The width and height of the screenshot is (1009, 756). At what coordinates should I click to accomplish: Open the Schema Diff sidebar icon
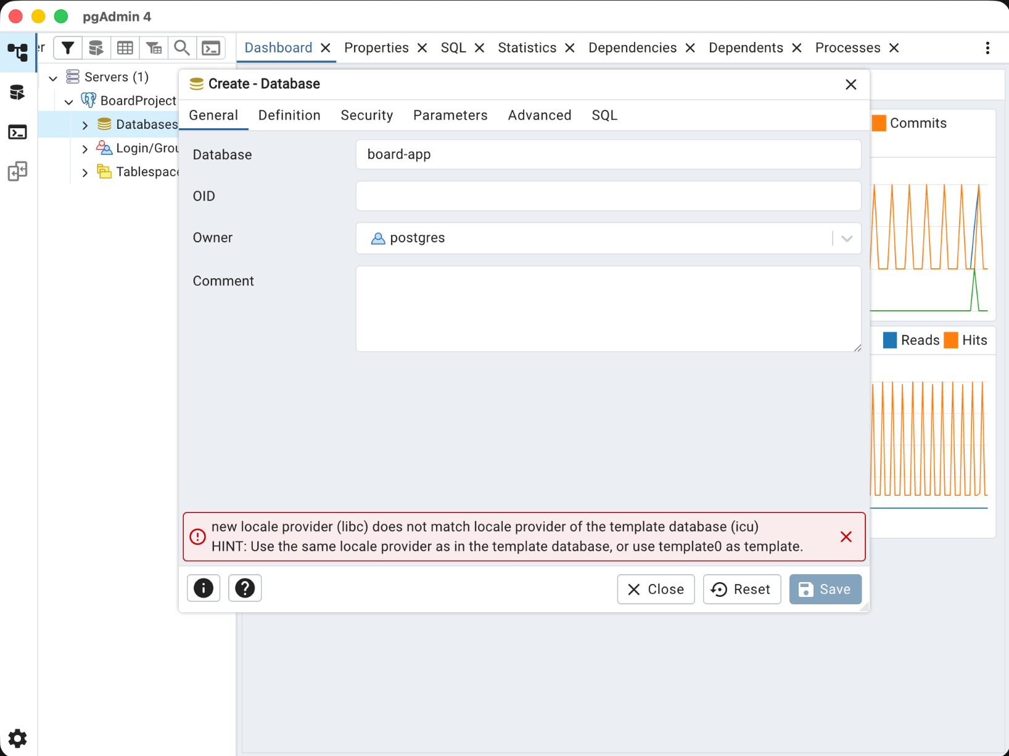pyautogui.click(x=17, y=171)
